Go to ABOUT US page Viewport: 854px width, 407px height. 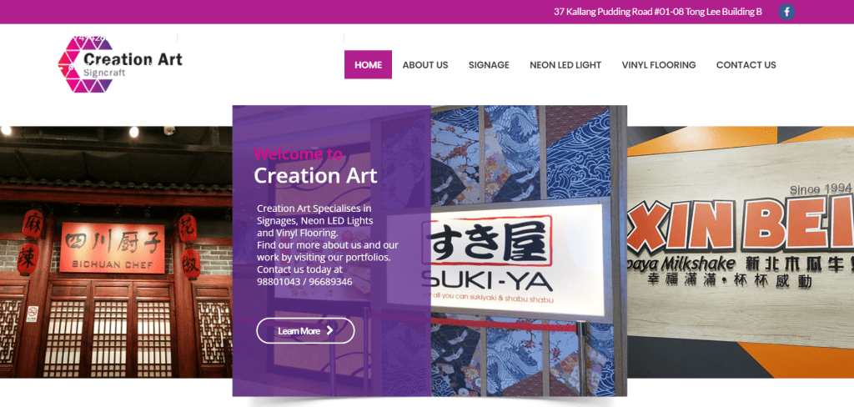(425, 65)
